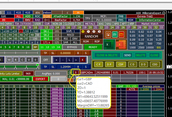
Task: Select page 27 in the numbered row
Action: coord(129,27)
